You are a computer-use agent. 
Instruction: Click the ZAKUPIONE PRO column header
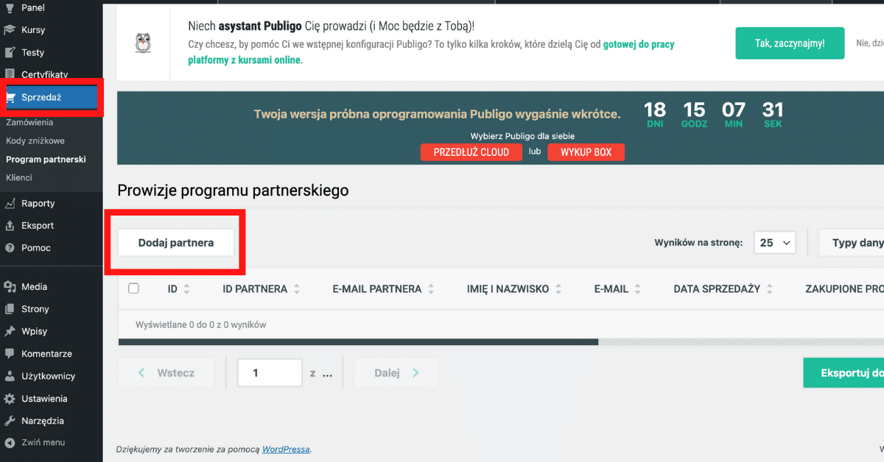(844, 289)
